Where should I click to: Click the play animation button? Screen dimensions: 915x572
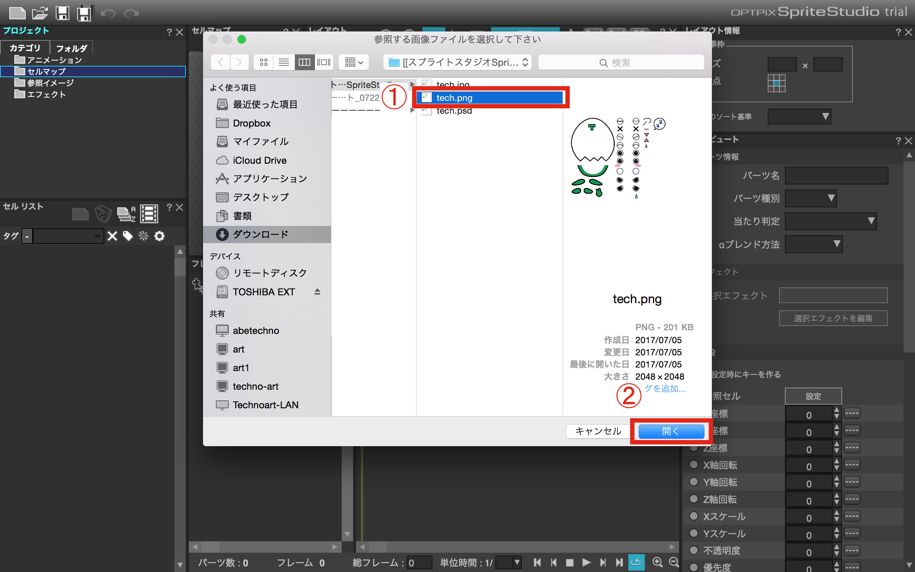coord(587,563)
